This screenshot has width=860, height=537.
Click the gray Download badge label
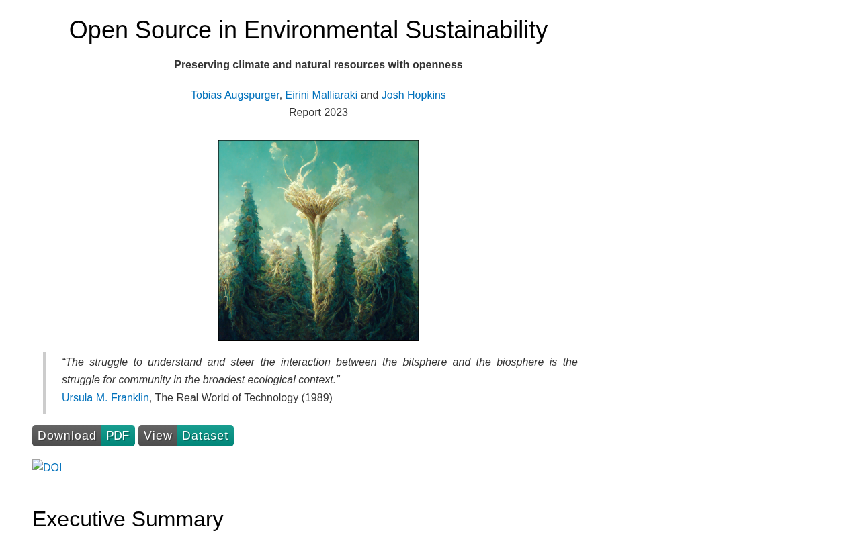pos(67,436)
